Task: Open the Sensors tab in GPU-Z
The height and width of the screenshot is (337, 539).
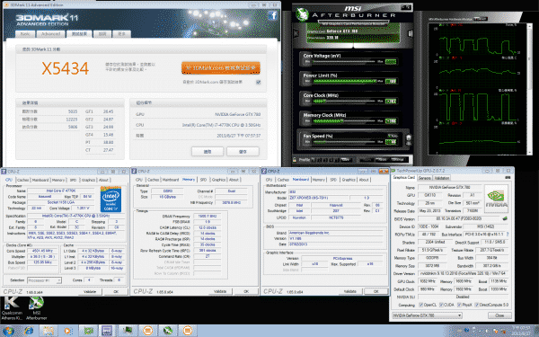Action: pyautogui.click(x=425, y=178)
